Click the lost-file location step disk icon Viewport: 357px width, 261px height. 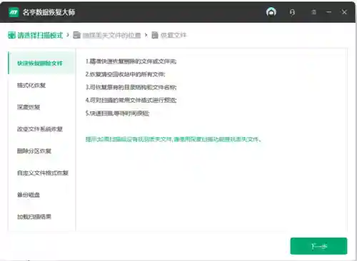(76, 35)
